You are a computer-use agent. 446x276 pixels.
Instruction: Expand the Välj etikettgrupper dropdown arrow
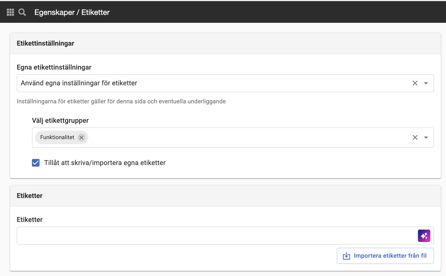(426, 137)
